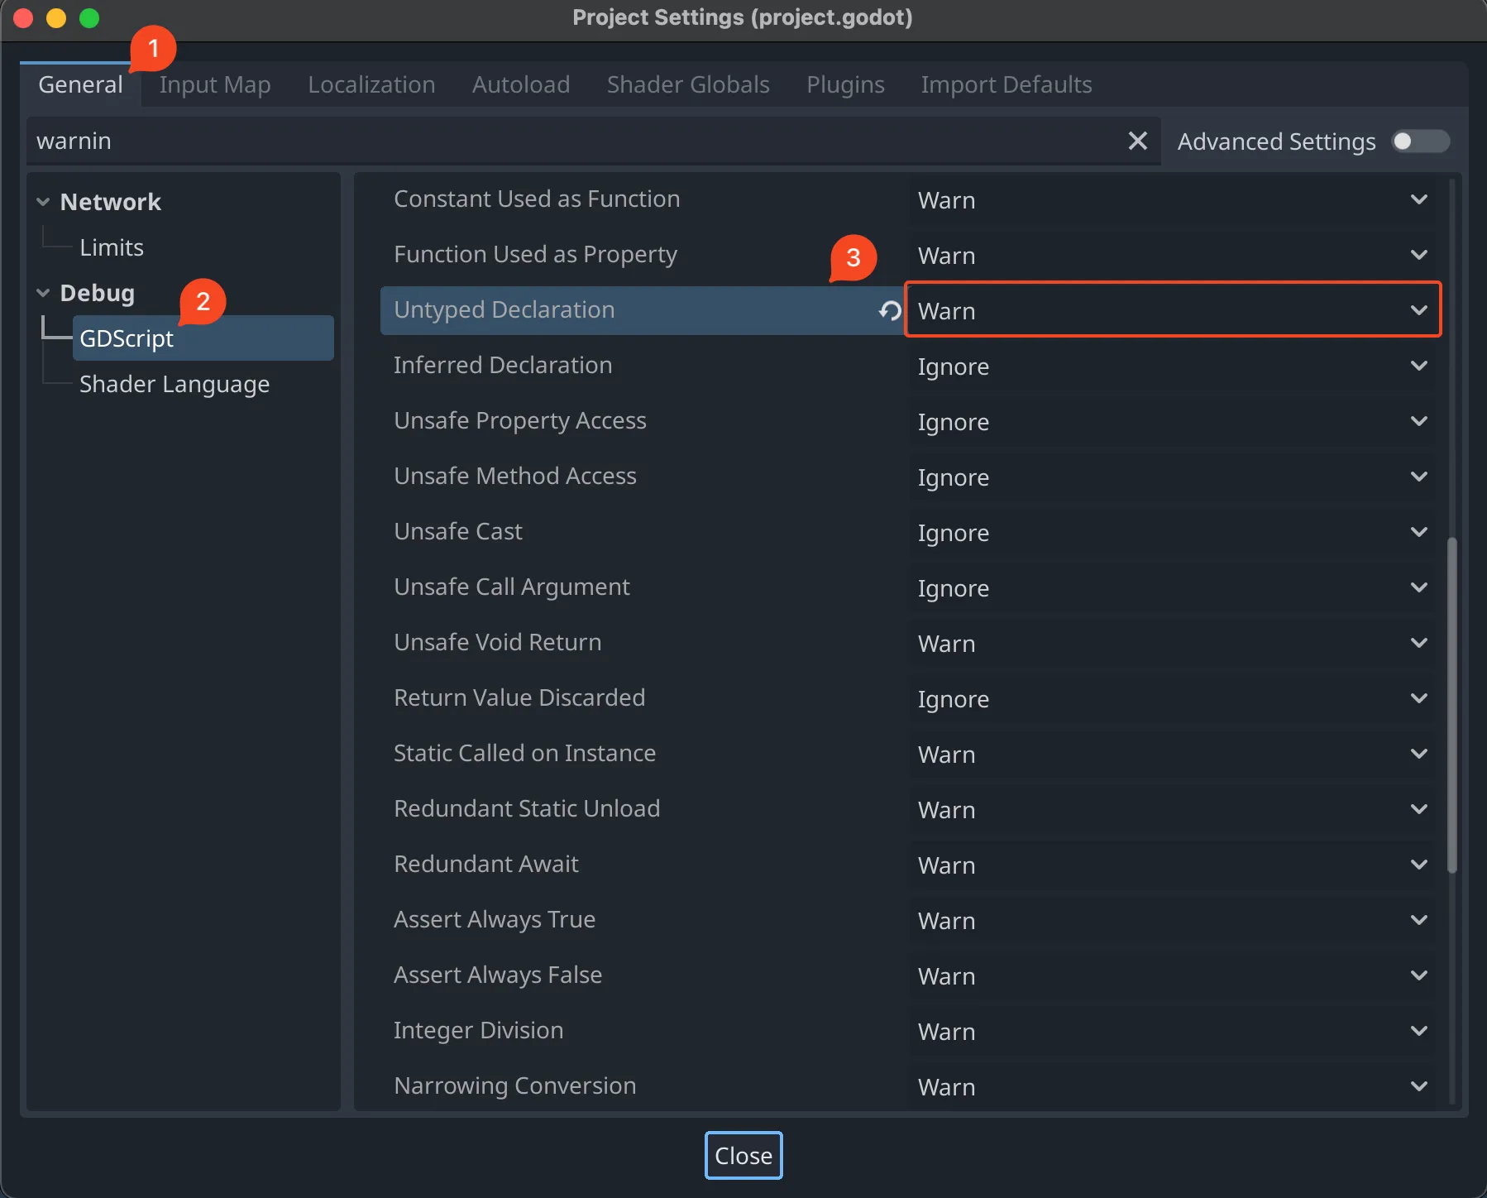Switch to the General tab

[x=80, y=84]
